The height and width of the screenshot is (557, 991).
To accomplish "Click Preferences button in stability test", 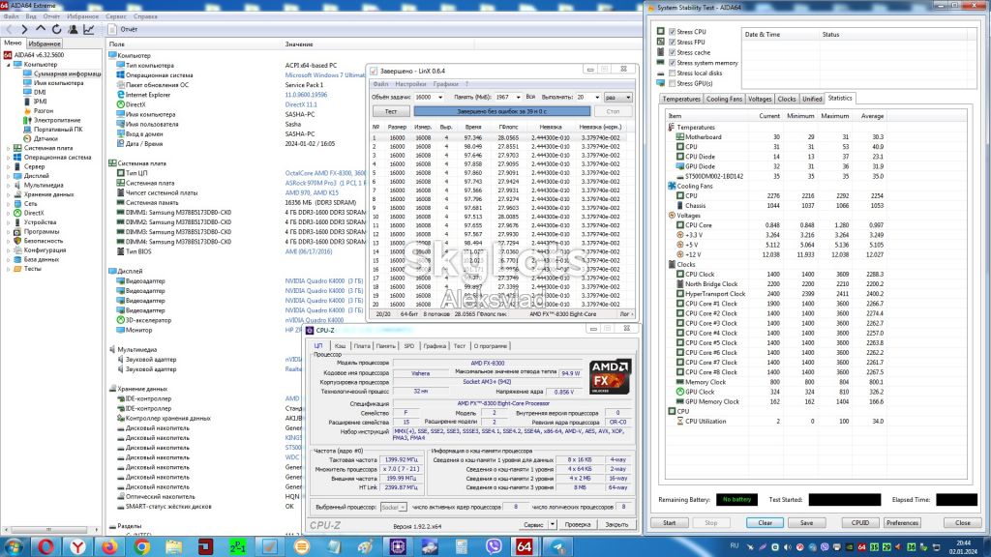I will point(902,523).
